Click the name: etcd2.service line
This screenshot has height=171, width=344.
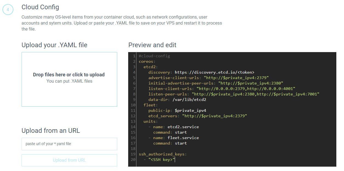[x=174, y=127]
